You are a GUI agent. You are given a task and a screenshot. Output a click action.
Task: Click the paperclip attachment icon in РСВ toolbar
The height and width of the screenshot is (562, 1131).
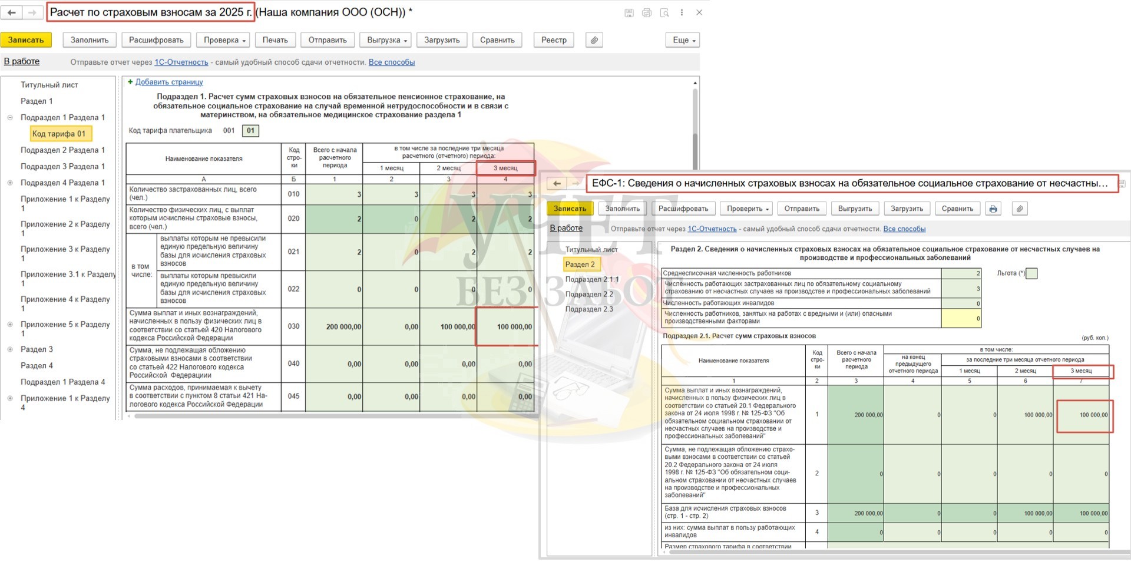click(594, 40)
